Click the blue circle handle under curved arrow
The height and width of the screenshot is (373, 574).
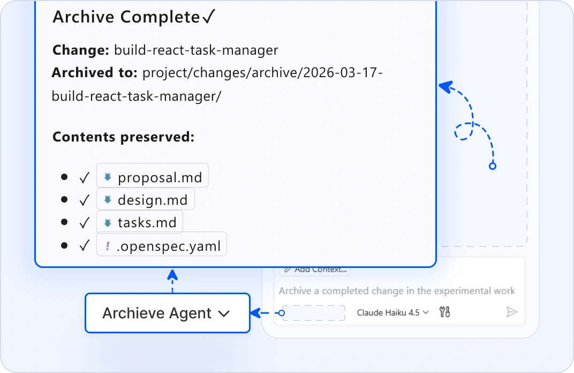(493, 166)
